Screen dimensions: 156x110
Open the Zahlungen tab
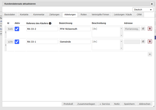tap(54, 15)
